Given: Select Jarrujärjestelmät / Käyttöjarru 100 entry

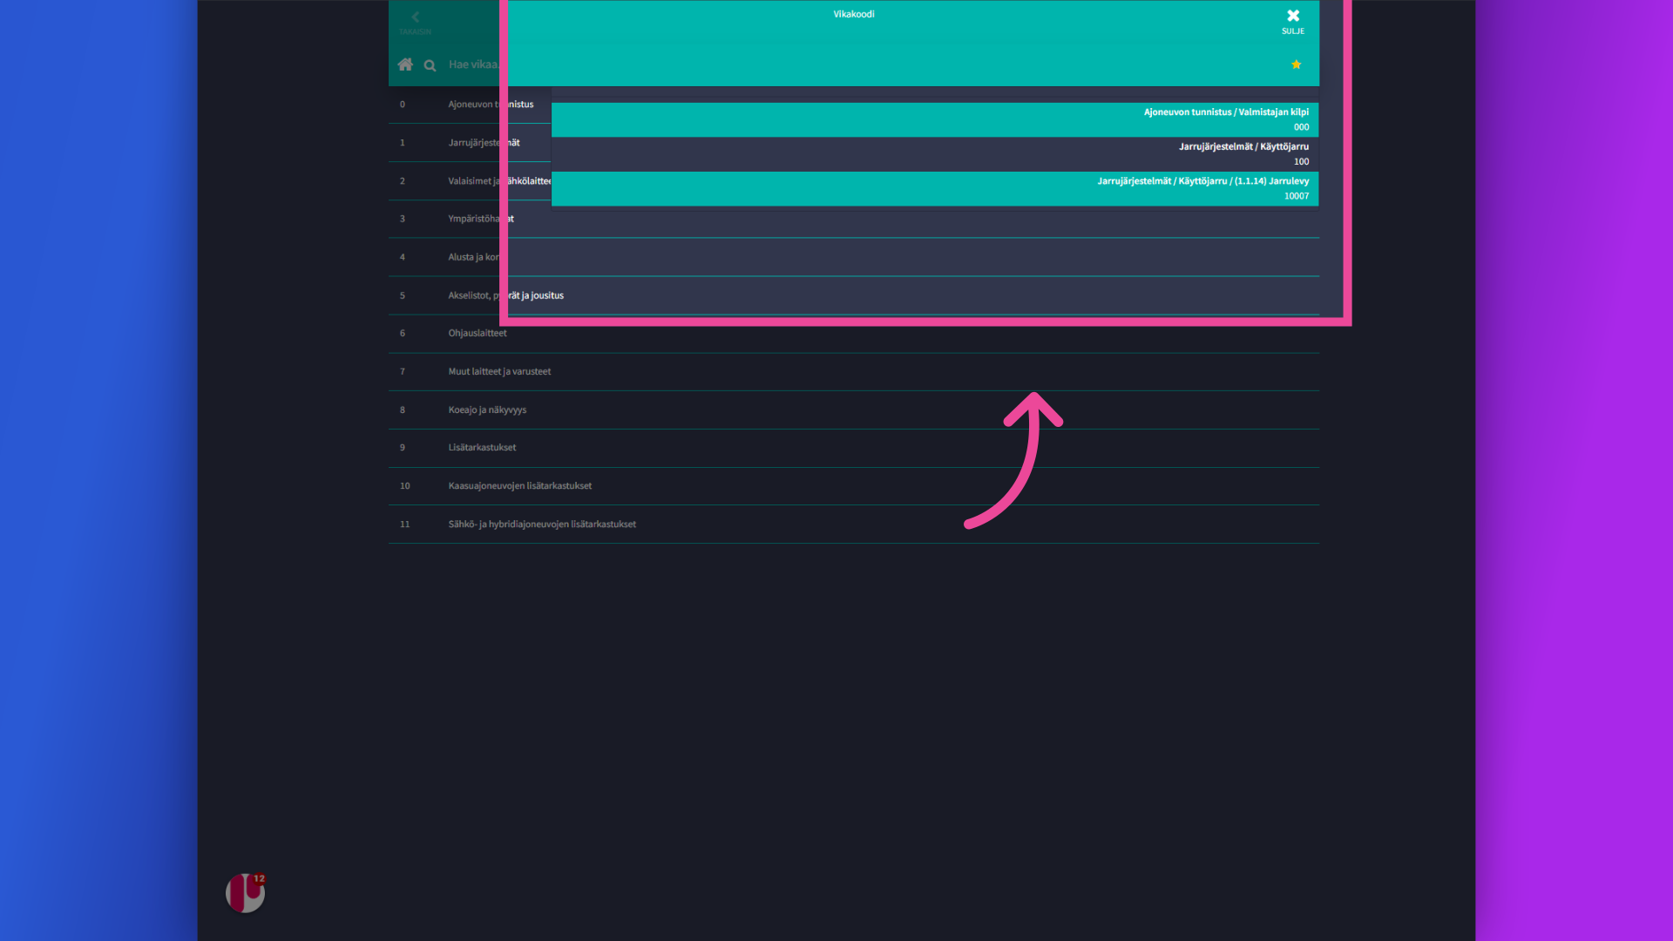Looking at the screenshot, I should (935, 154).
